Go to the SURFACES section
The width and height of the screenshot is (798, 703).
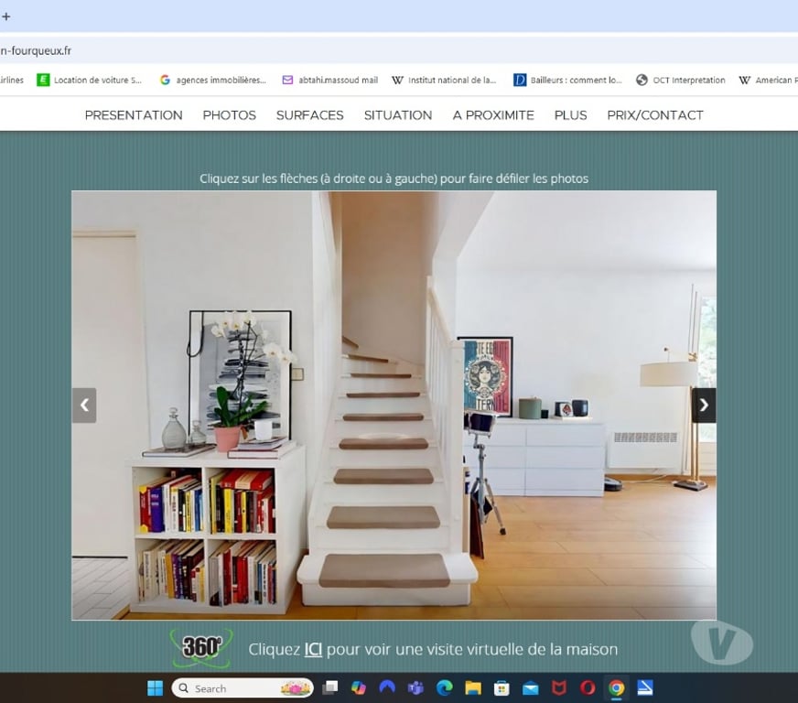click(x=309, y=115)
